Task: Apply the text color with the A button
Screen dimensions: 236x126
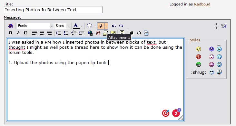Action: 76,26
